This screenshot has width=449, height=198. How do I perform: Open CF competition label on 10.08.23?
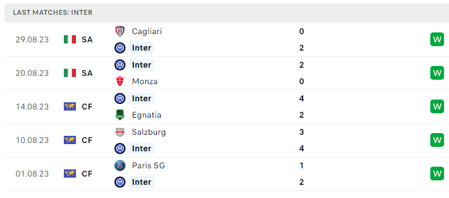(87, 140)
